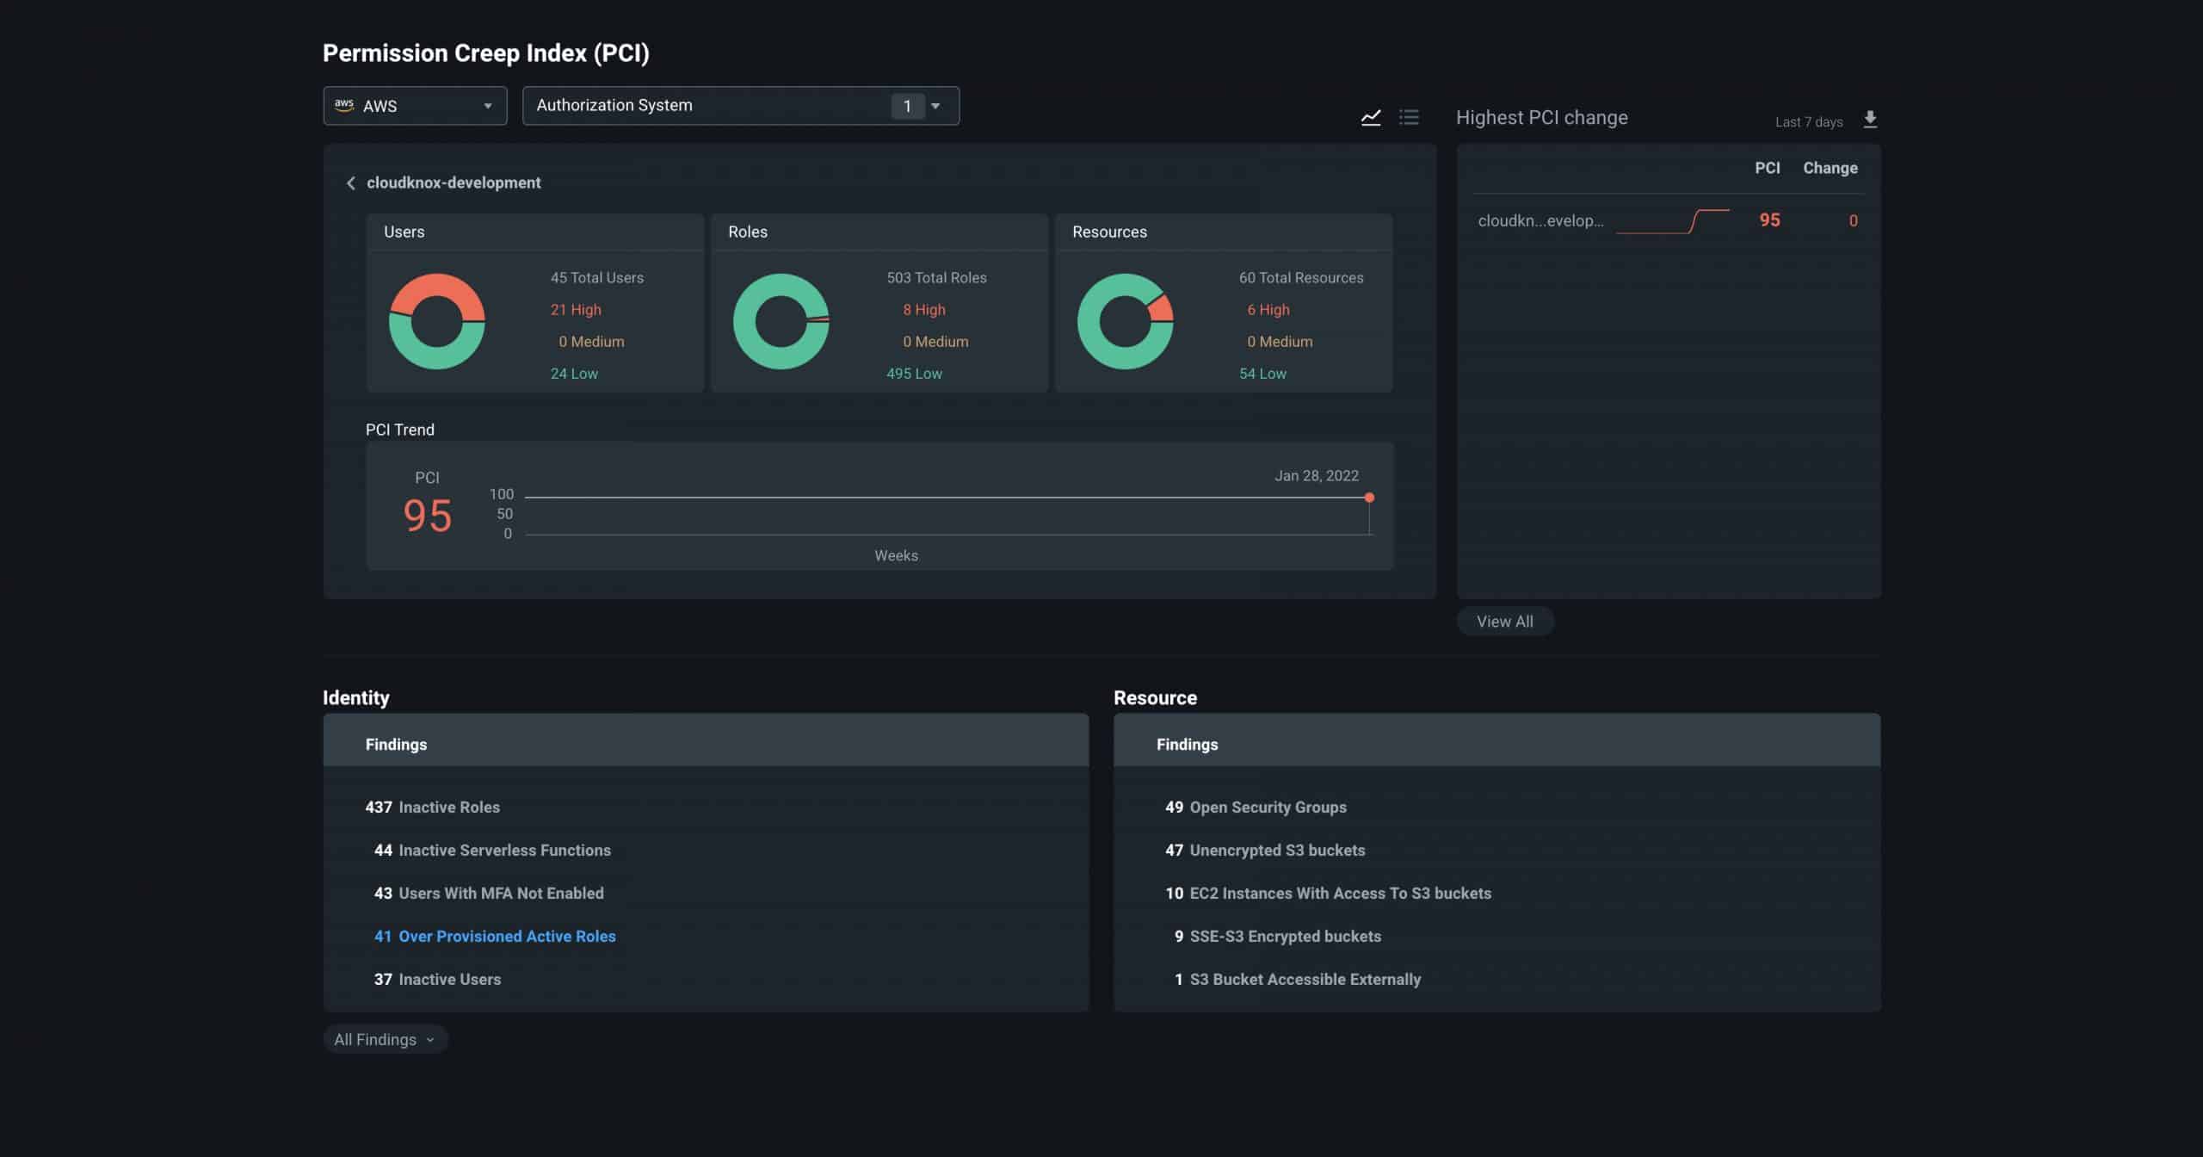
Task: Switch to the line chart view icon
Action: point(1371,117)
